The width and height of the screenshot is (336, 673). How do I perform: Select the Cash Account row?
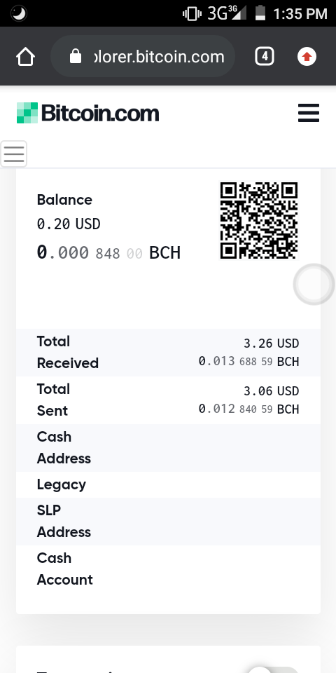(168, 569)
